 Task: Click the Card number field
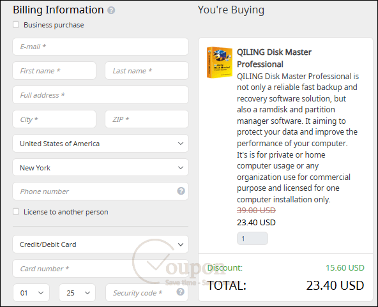coord(100,269)
